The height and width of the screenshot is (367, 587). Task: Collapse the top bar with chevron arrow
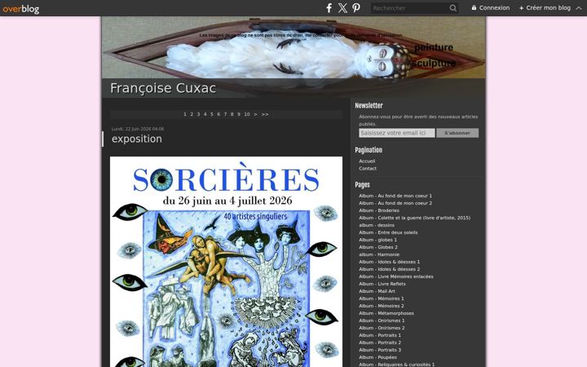[x=579, y=8]
